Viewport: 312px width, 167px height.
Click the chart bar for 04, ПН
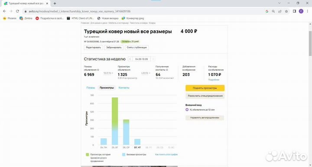104,141
